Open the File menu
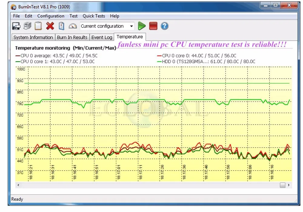 click(x=16, y=16)
